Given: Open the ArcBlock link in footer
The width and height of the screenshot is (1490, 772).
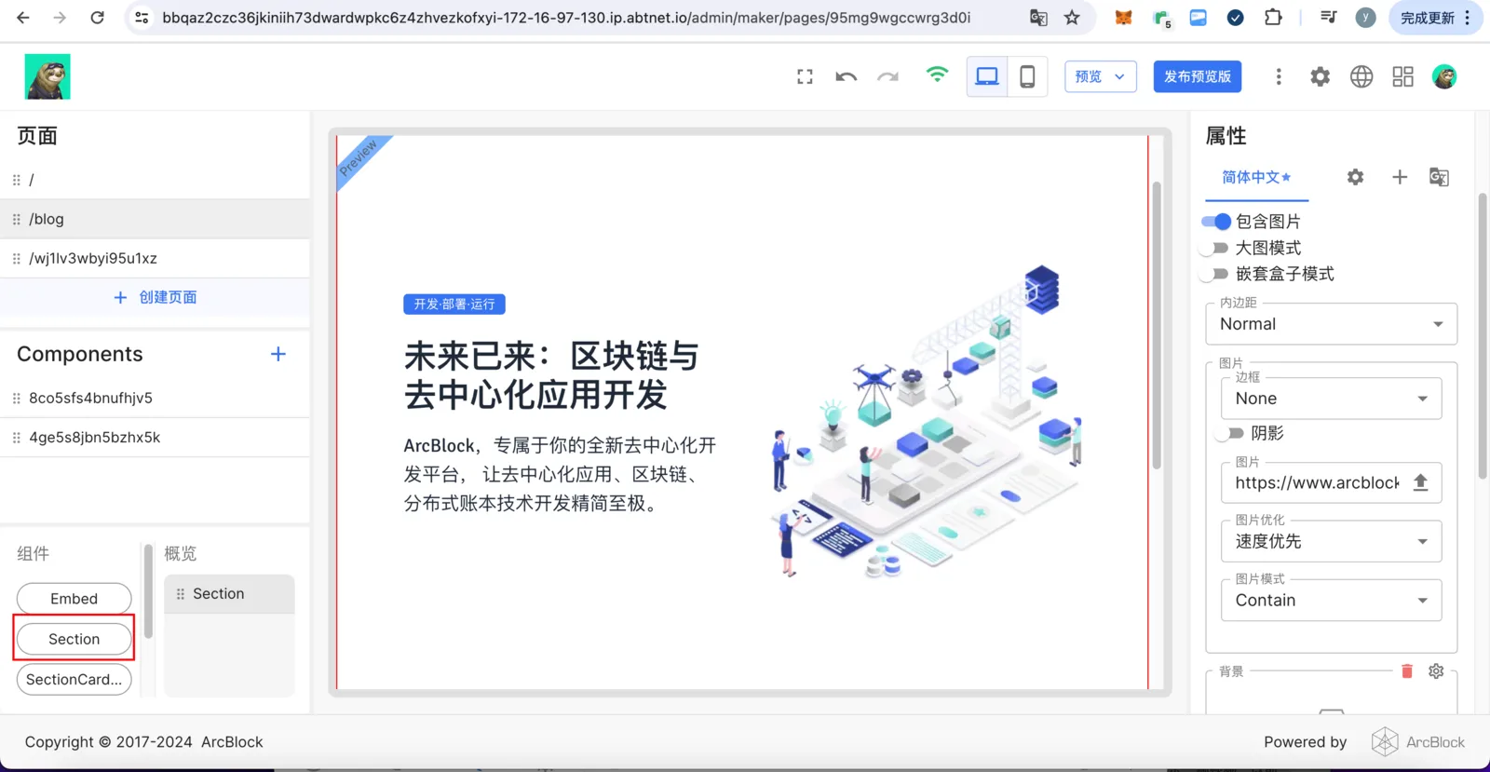Looking at the screenshot, I should coord(1418,742).
